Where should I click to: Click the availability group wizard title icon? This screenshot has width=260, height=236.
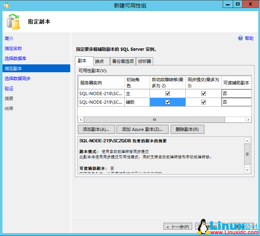point(6,5)
